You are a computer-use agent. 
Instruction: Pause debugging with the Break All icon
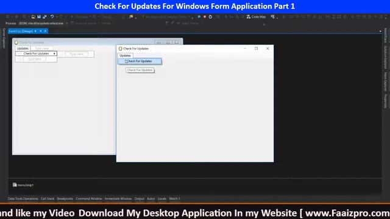199,16
